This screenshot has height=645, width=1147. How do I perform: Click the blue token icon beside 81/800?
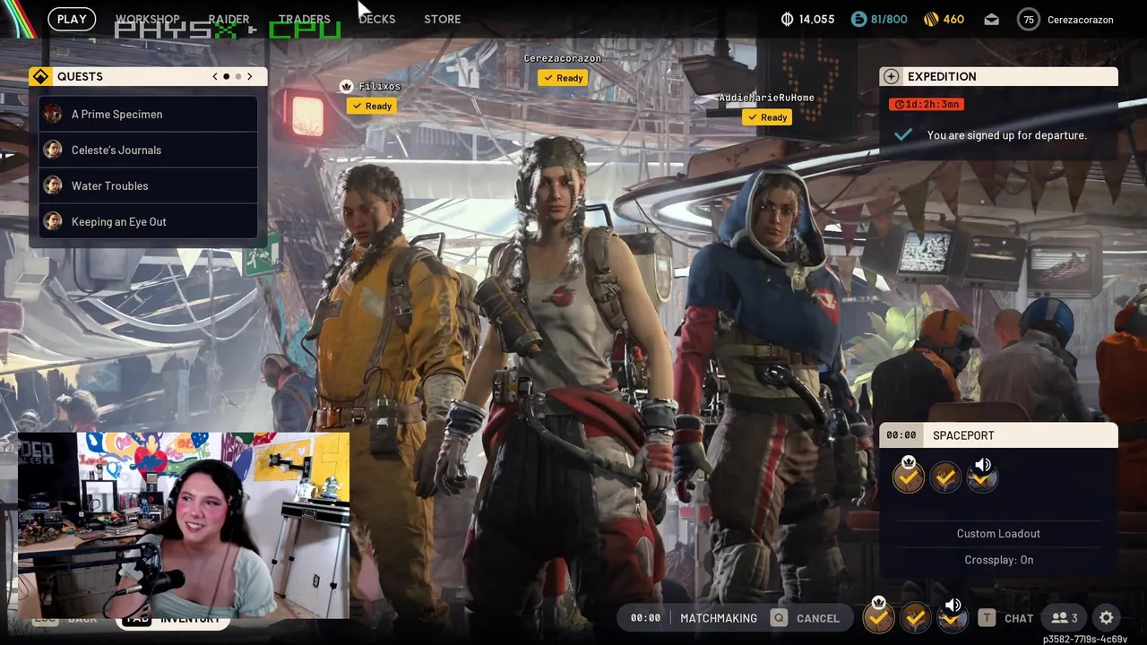(x=858, y=19)
